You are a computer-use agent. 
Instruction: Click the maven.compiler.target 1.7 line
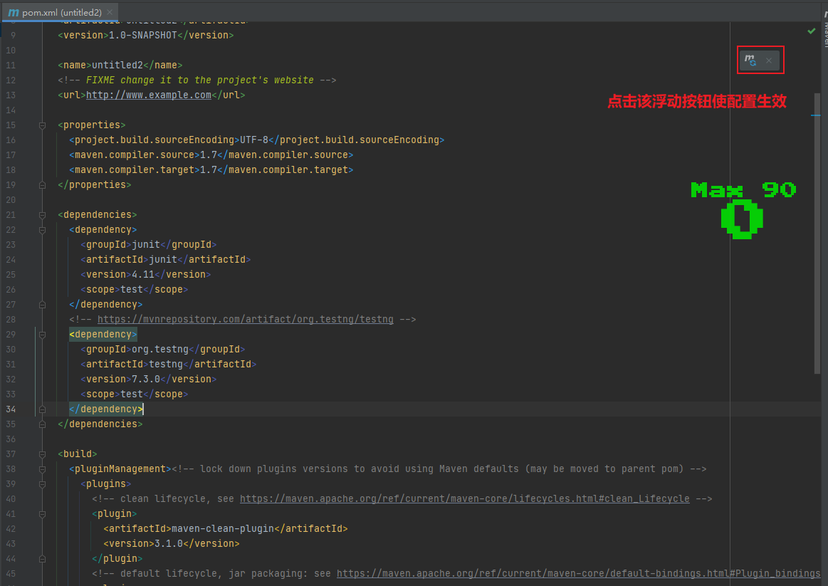point(211,170)
